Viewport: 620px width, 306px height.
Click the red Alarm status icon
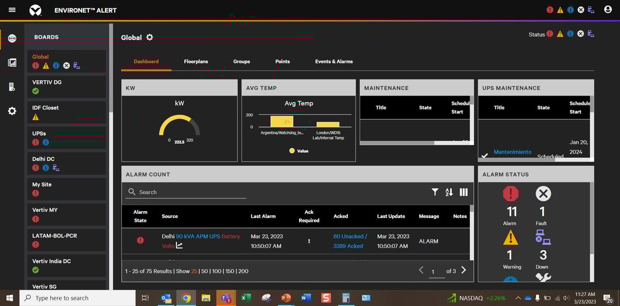[511, 194]
